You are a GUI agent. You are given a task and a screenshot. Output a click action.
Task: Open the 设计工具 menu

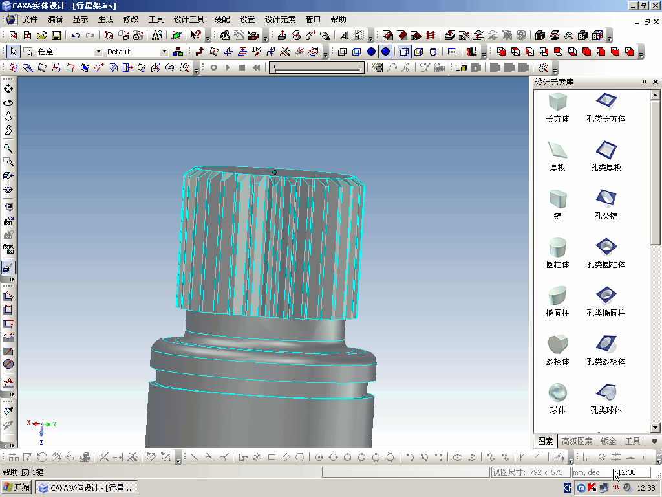(189, 19)
